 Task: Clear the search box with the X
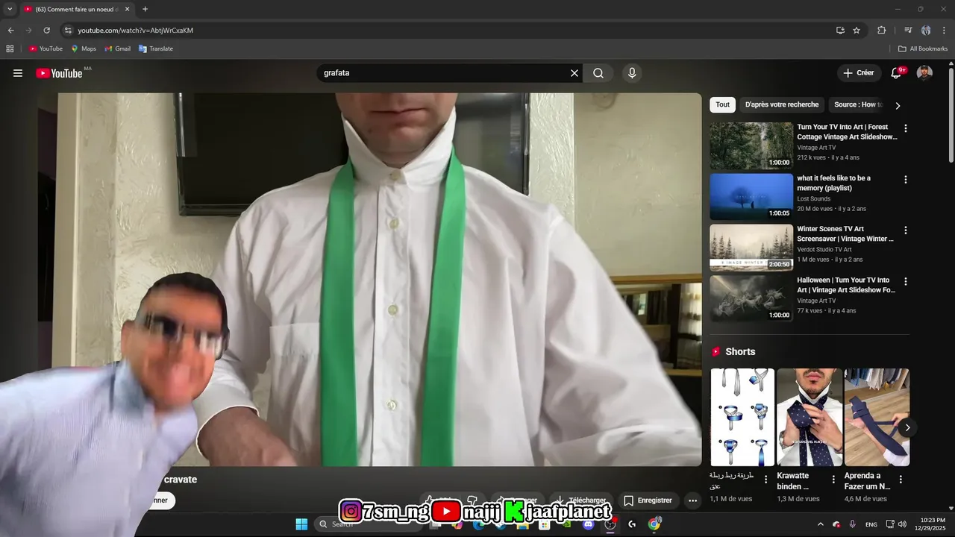click(574, 73)
